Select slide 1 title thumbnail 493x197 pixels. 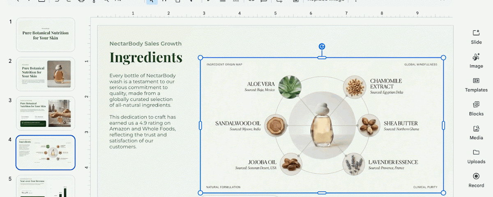(x=46, y=34)
